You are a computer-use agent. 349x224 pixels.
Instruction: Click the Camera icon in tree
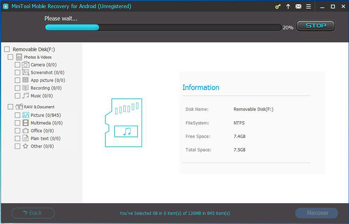pyautogui.click(x=26, y=65)
